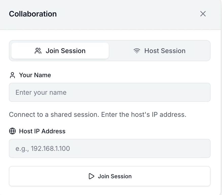Viewport: 222px width, 195px height.
Task: Click the Wi-Fi icon on Host Session tab
Action: [x=137, y=51]
